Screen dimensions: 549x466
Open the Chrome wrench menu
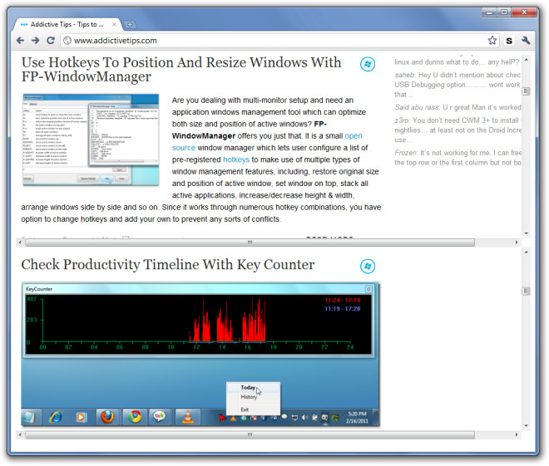(526, 41)
